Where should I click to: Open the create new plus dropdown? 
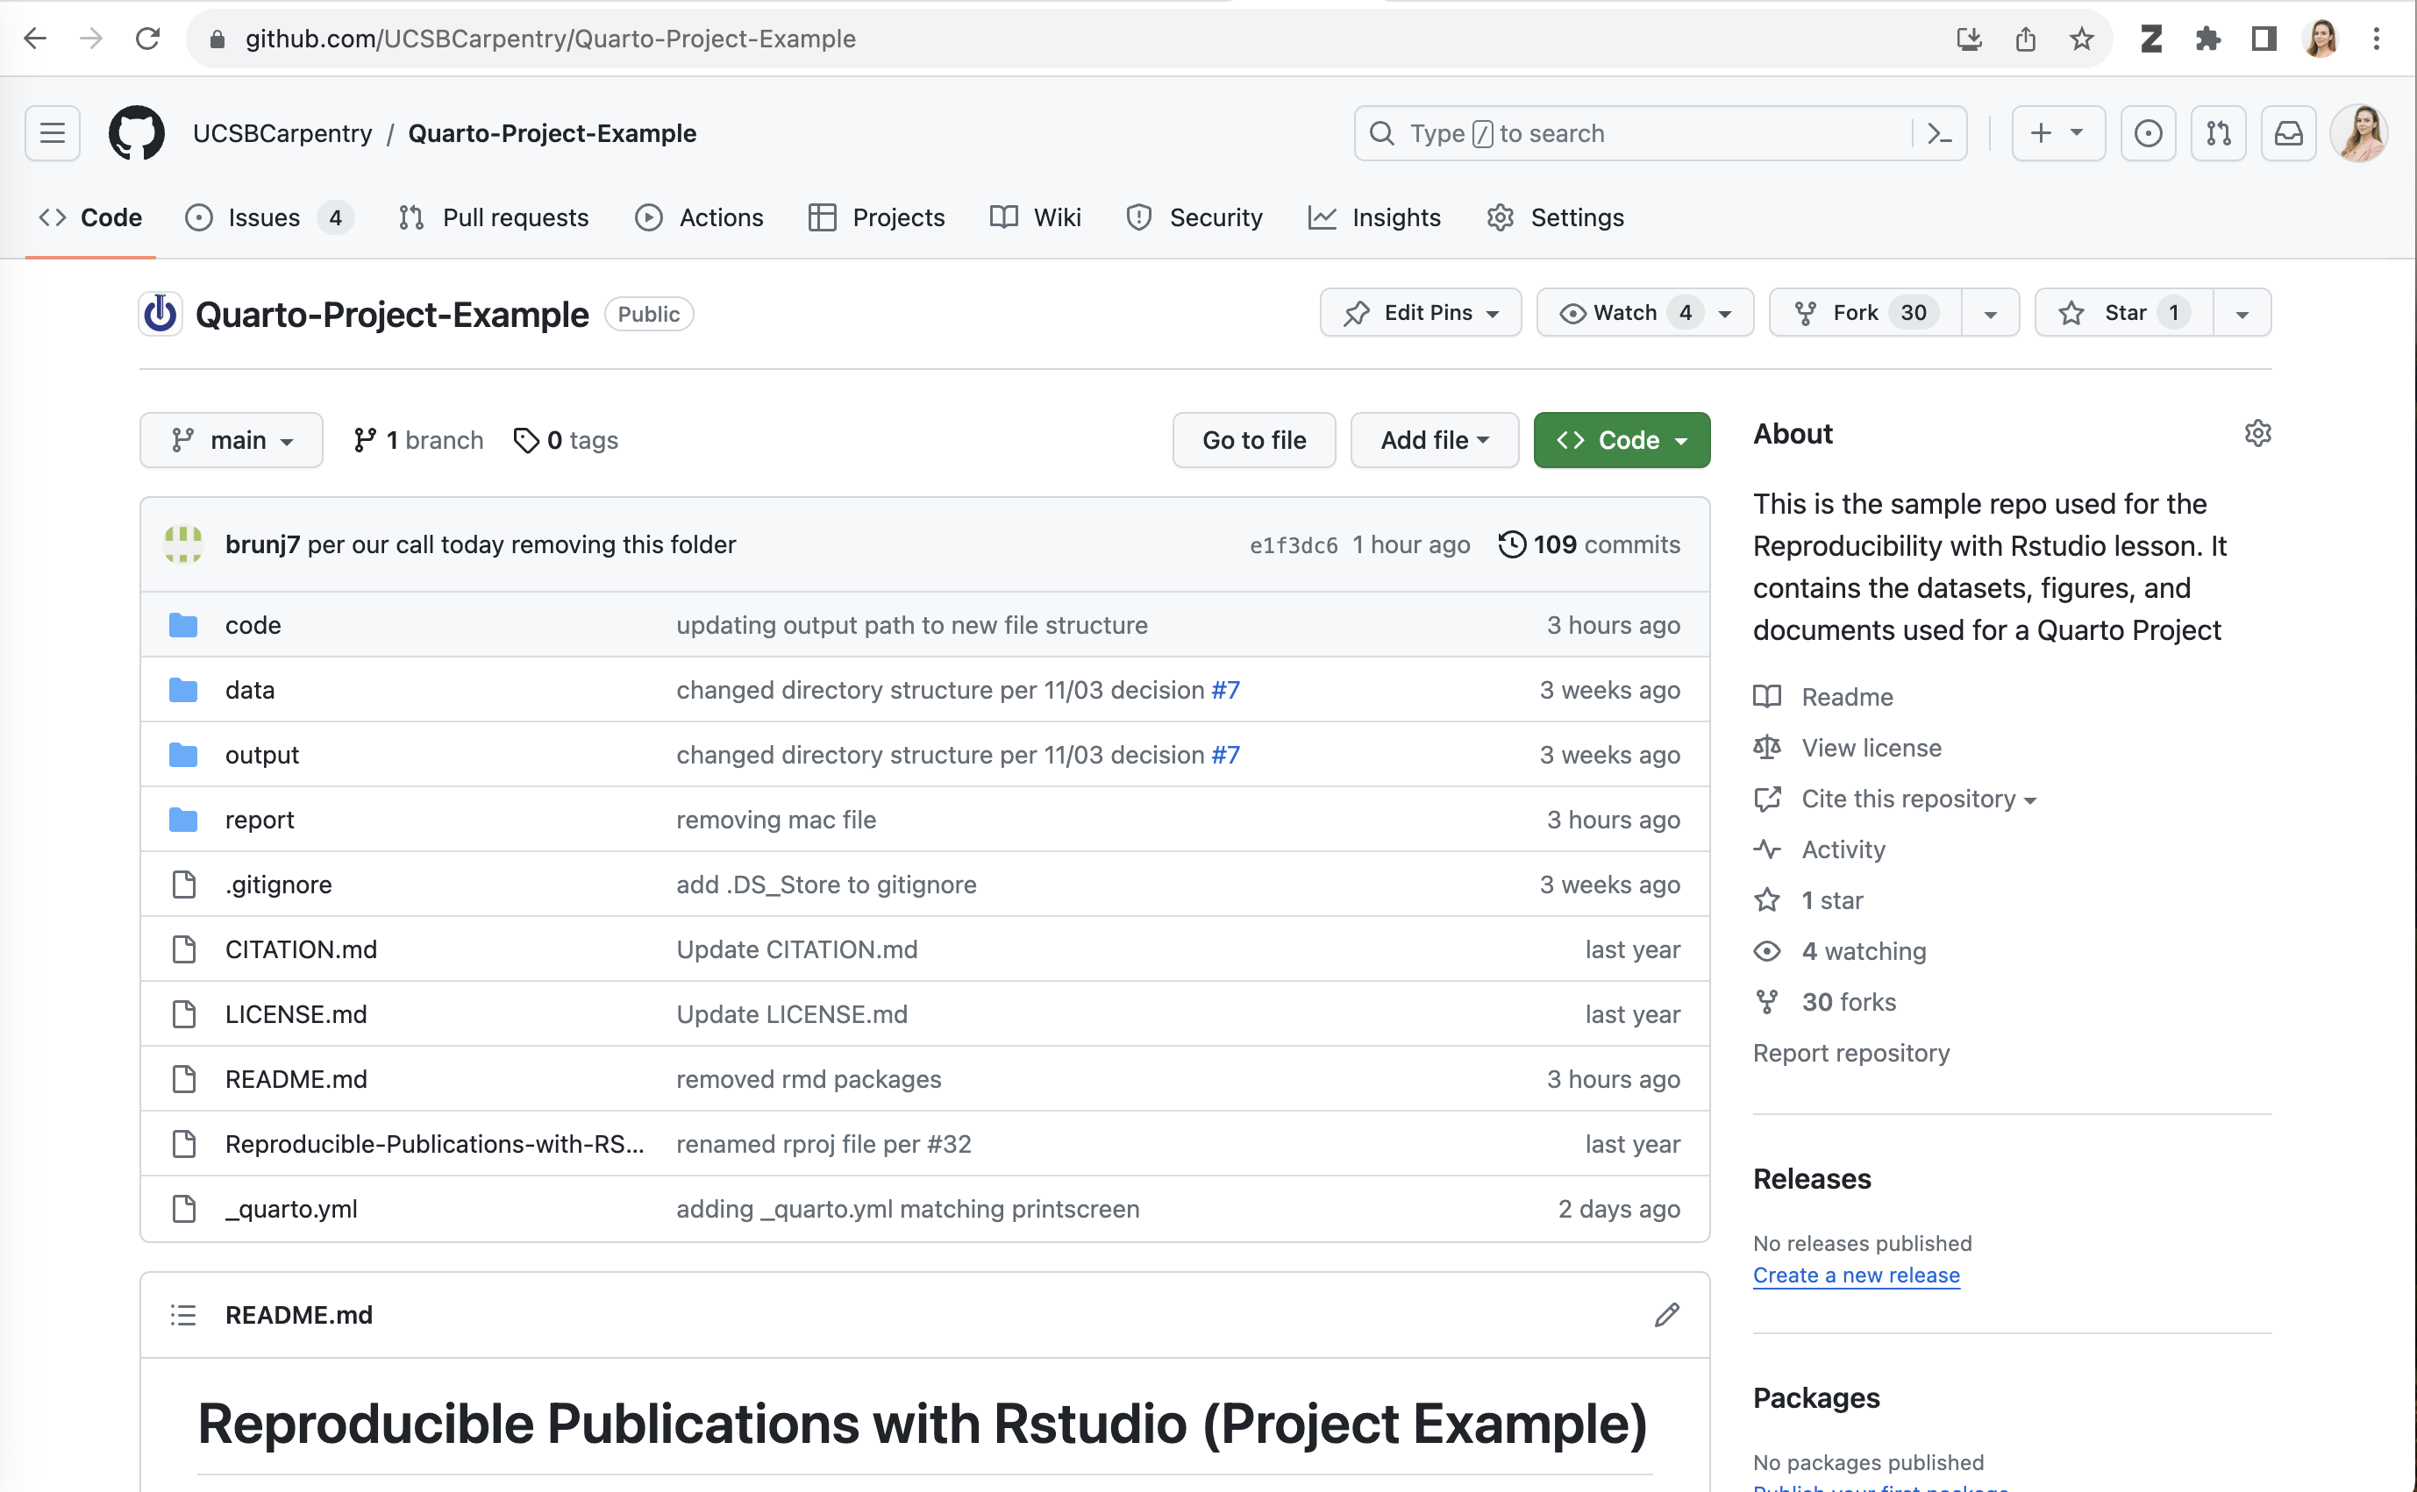[x=2057, y=133]
